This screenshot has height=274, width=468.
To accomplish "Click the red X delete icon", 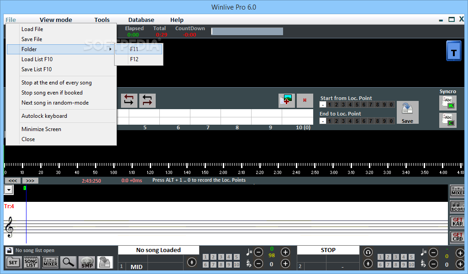I will click(305, 100).
